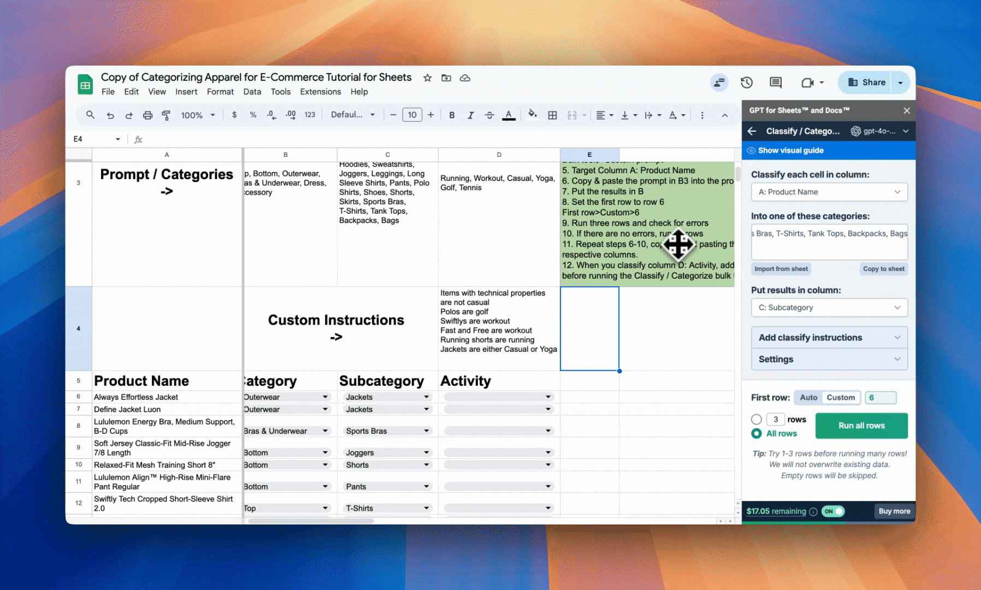The width and height of the screenshot is (981, 590).
Task: Open the Google Sheets home icon
Action: (x=85, y=85)
